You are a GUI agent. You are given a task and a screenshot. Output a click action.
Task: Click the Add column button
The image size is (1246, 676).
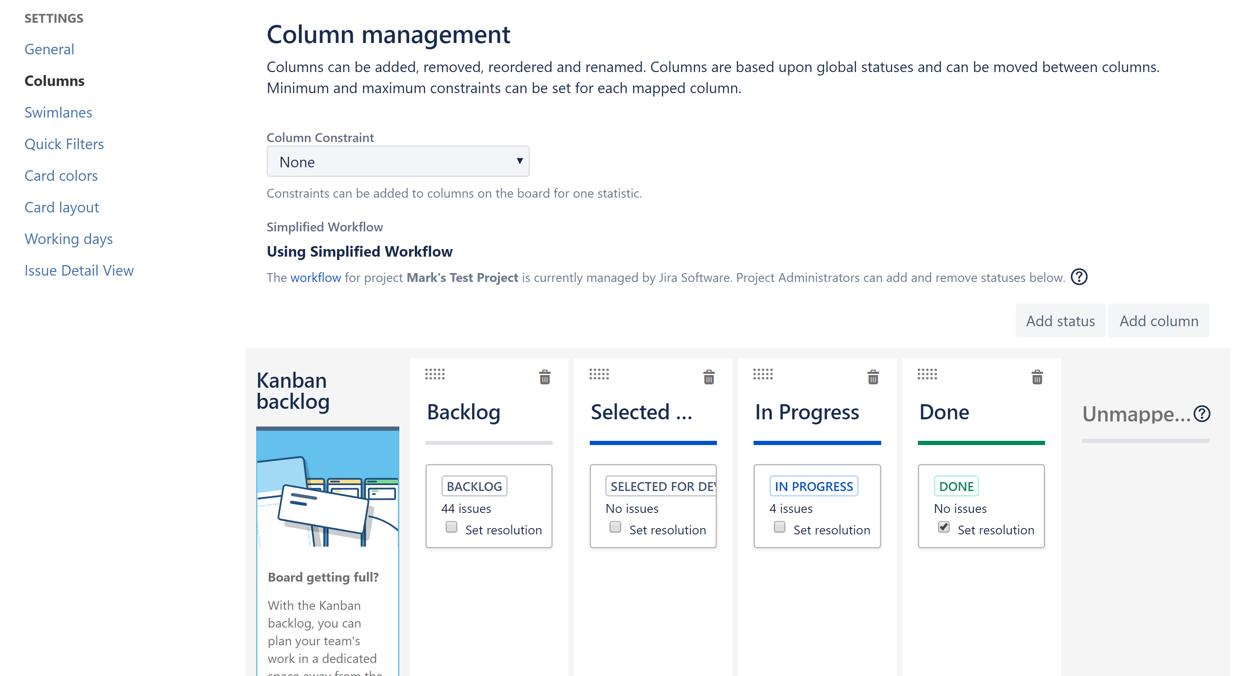point(1159,321)
